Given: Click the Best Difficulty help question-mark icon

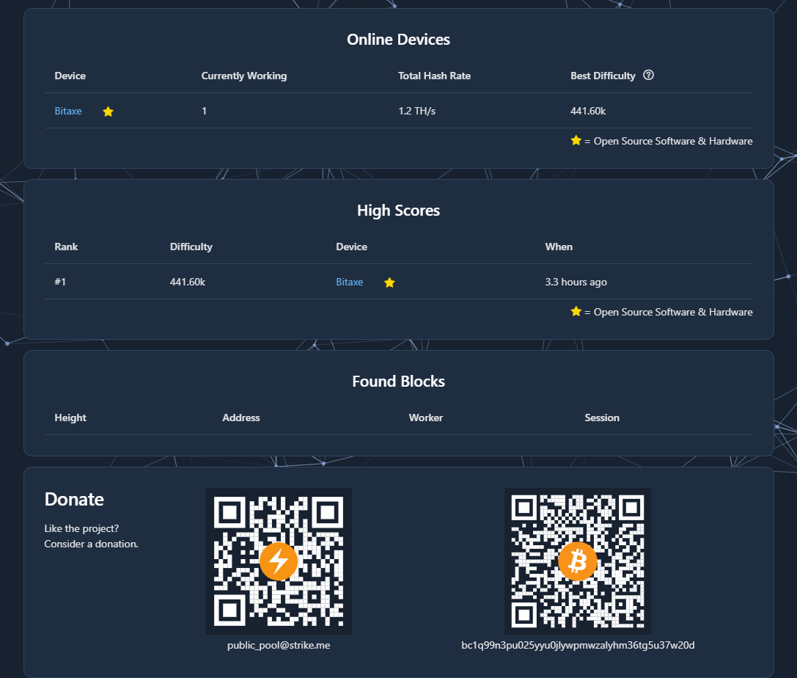Looking at the screenshot, I should [648, 76].
